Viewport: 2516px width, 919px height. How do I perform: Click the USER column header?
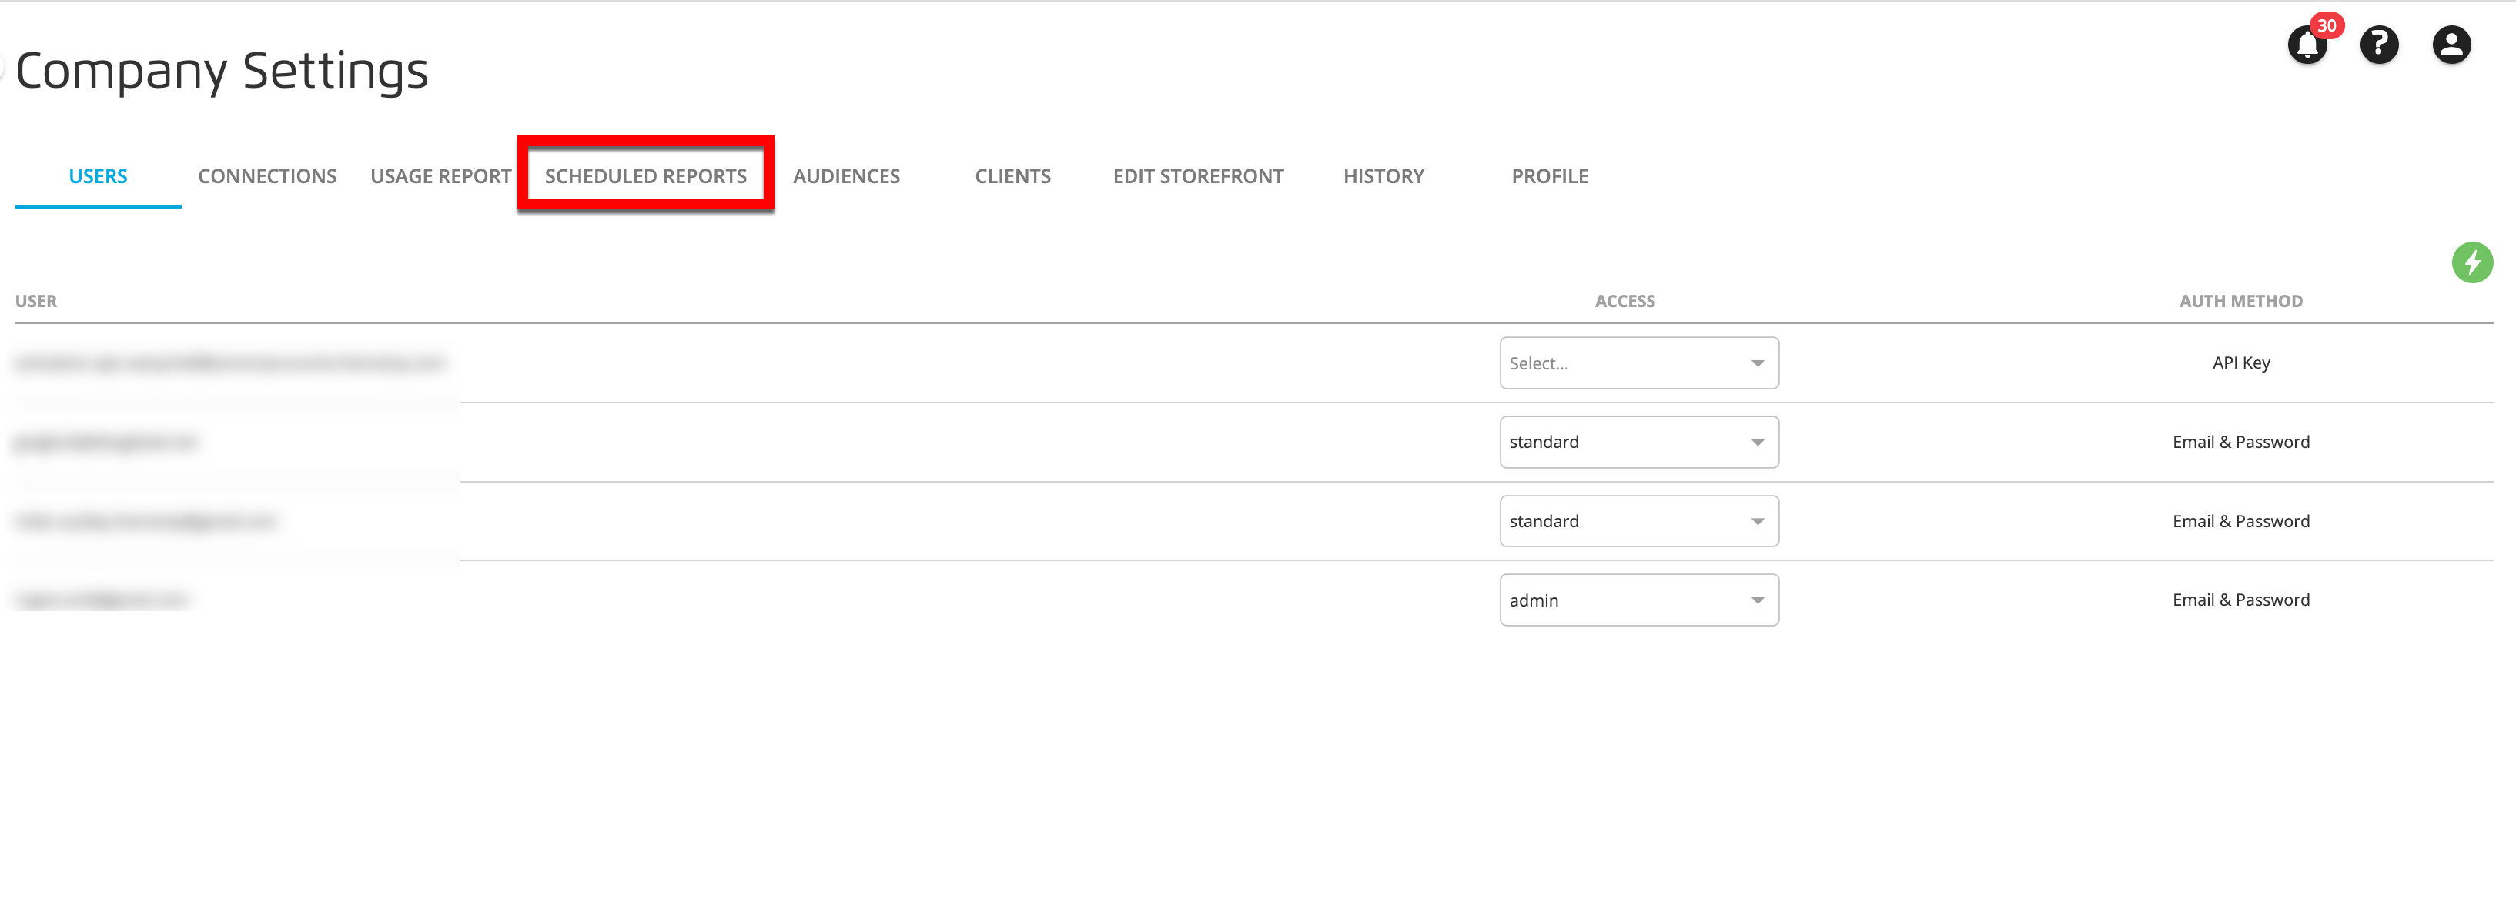pos(36,302)
